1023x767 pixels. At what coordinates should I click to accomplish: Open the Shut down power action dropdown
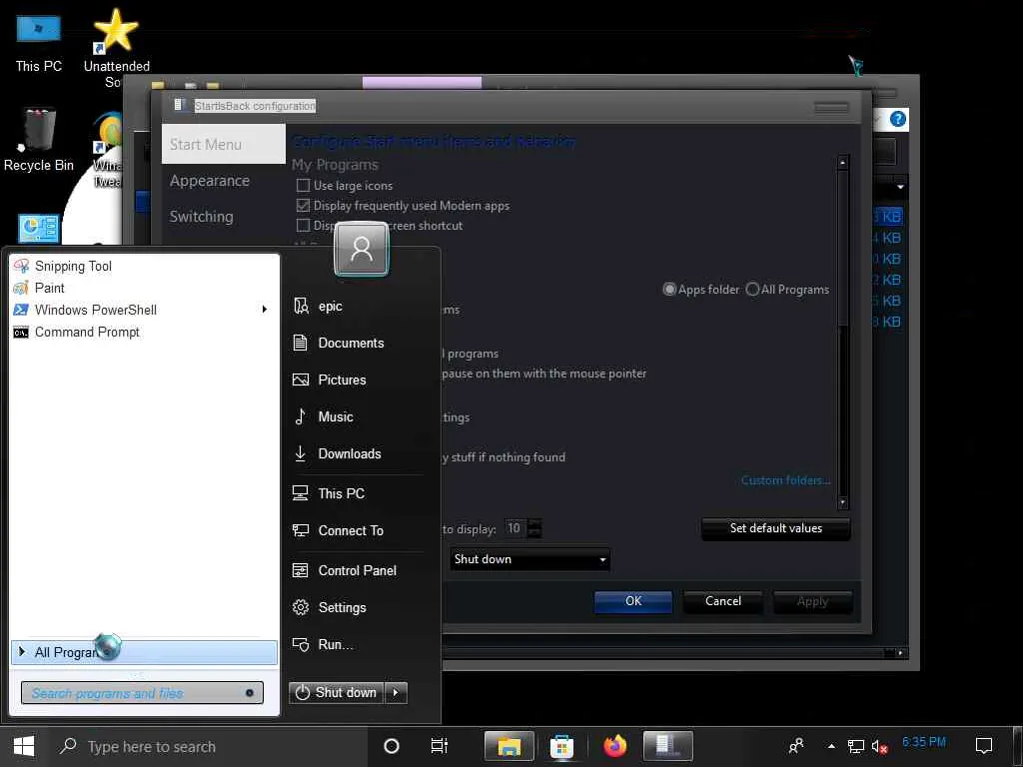pyautogui.click(x=529, y=559)
